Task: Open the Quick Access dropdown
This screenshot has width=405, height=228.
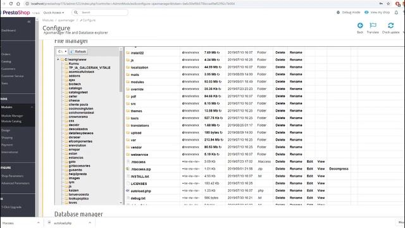Action: [x=53, y=13]
